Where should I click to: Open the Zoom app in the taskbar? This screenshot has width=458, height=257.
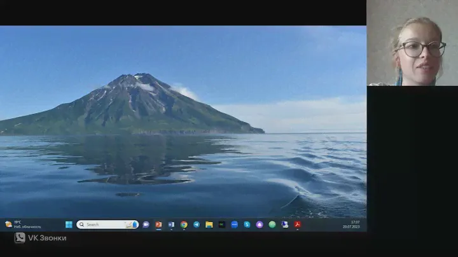click(234, 225)
